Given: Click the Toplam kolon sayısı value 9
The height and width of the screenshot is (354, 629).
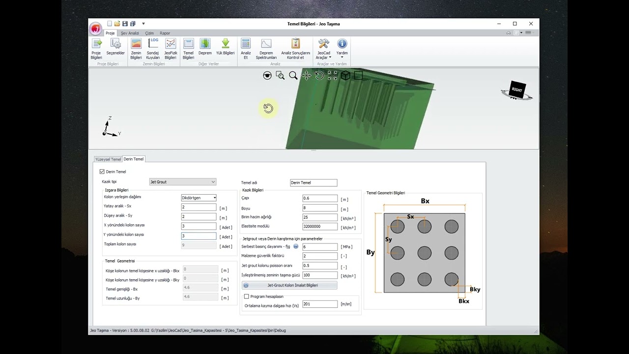Looking at the screenshot, I should tap(199, 245).
